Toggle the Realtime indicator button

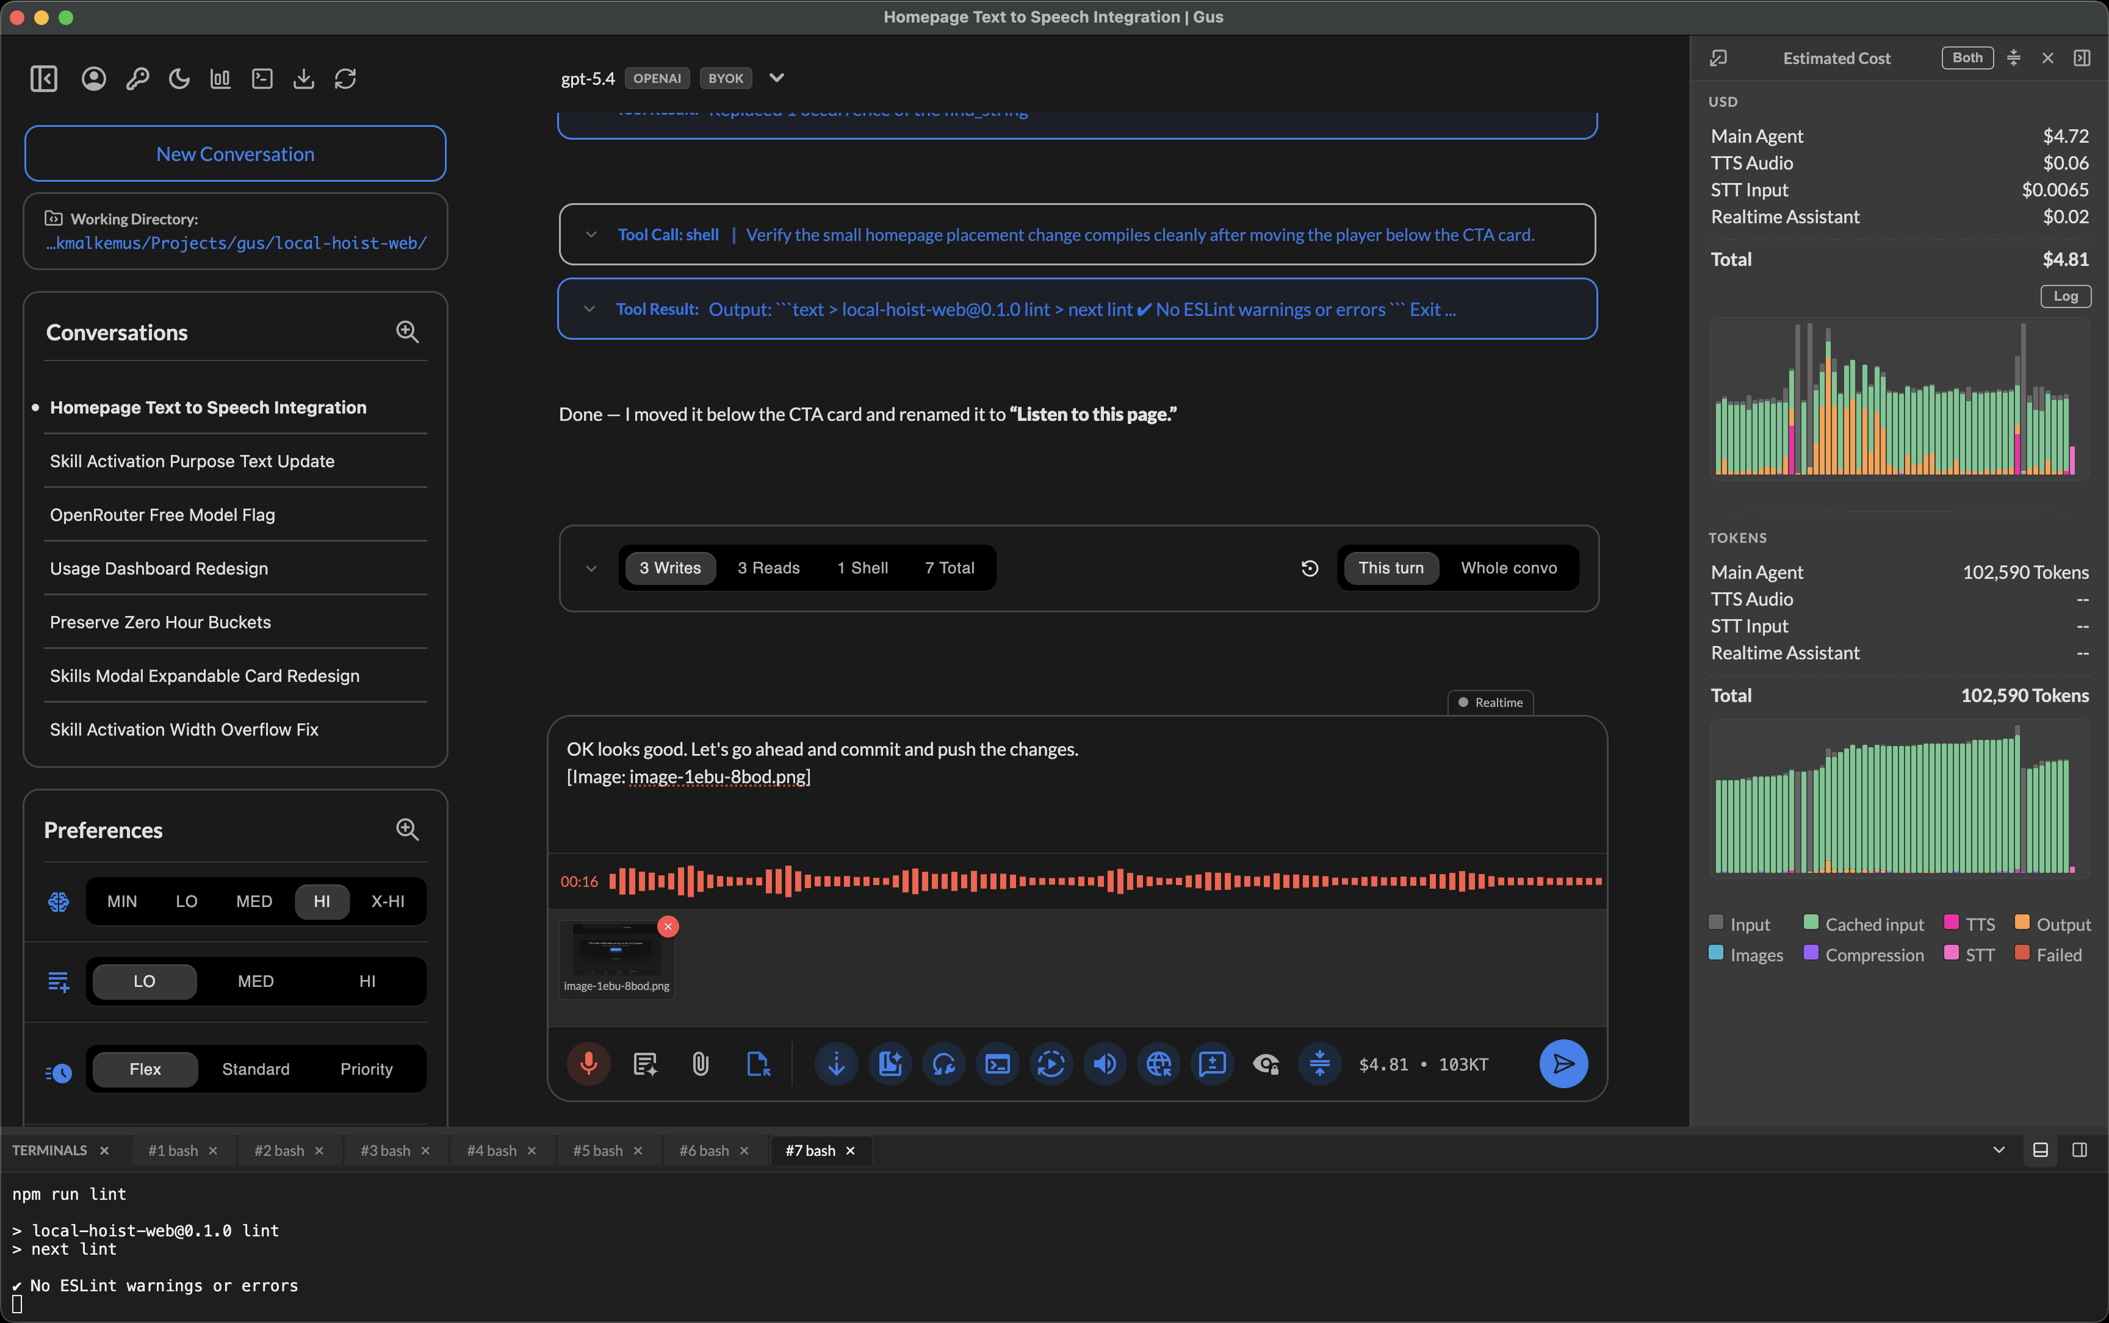[x=1490, y=703]
